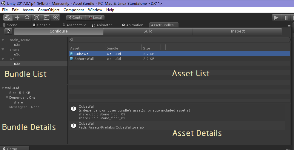Click the Size: 5.4 KB detail
294x150 pixels.
pyautogui.click(x=20, y=93)
